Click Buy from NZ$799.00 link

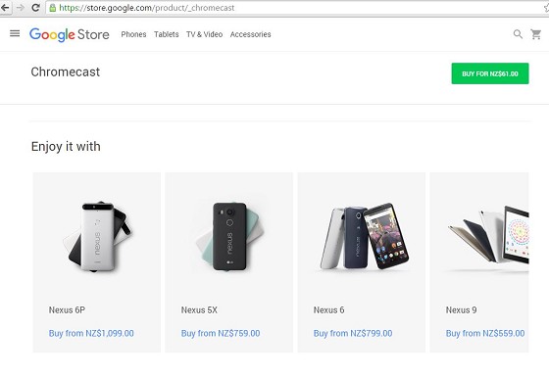click(353, 333)
